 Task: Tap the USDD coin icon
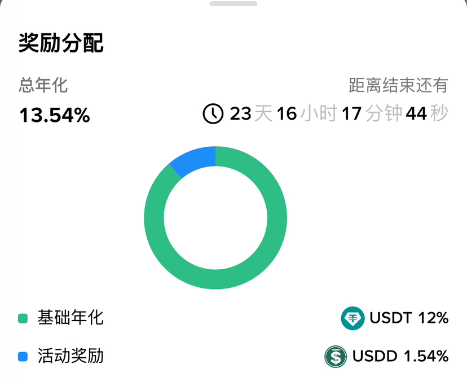(336, 357)
